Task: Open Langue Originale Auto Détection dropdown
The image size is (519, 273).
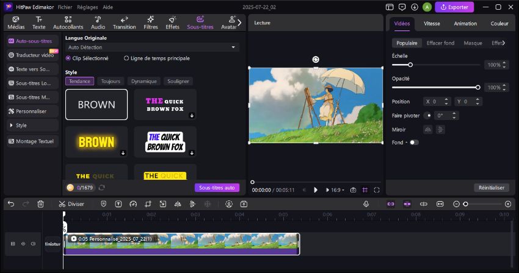Action: pyautogui.click(x=152, y=48)
